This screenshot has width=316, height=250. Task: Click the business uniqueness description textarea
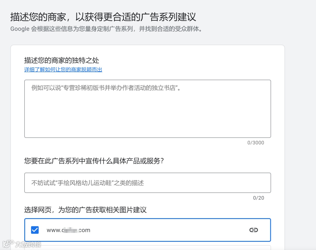click(147, 109)
